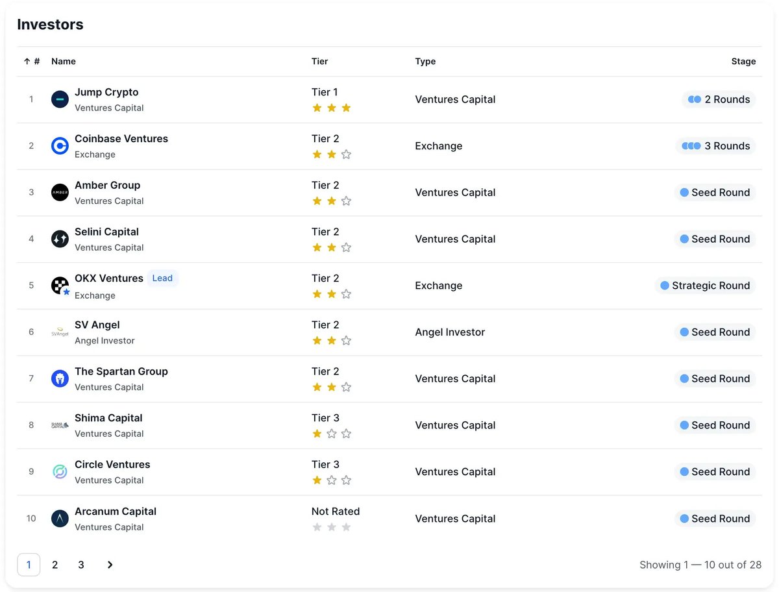Open the Shima Capital investor link
The image size is (779, 592).
[x=108, y=418]
